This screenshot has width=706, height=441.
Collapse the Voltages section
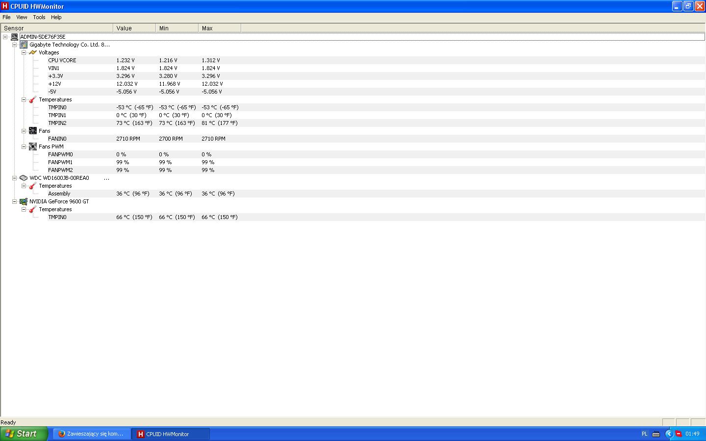tap(24, 52)
